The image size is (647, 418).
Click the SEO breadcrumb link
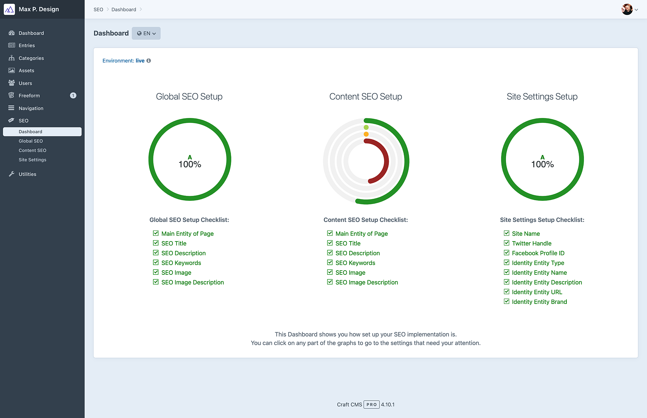[x=98, y=9]
